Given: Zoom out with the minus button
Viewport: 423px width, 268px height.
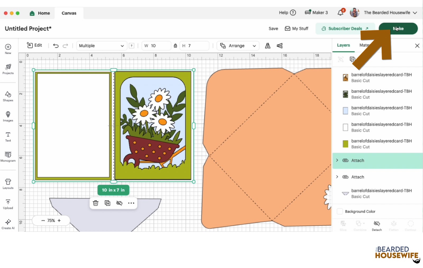Looking at the screenshot, I should (x=43, y=221).
